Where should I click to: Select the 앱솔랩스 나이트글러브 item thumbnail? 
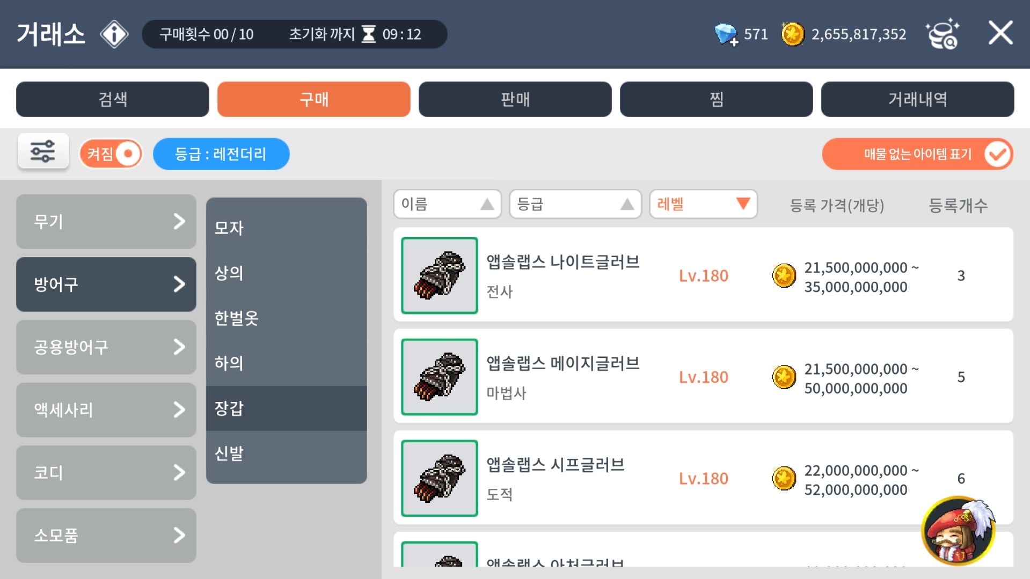(x=439, y=275)
